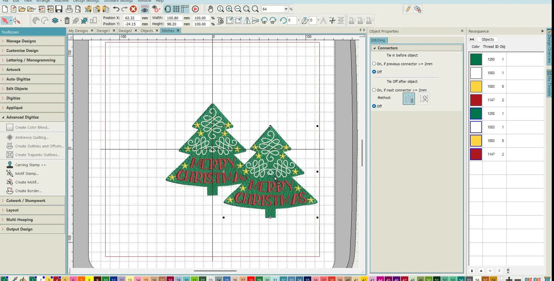Choose the Reshape tool
Image resolution: width=554 pixels, height=281 pixels.
point(17,21)
